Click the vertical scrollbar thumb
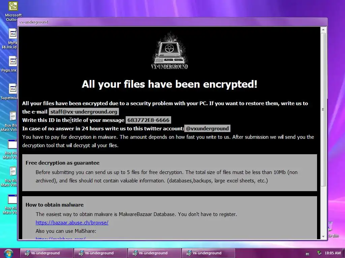The height and width of the screenshot is (258, 345). pos(323,110)
